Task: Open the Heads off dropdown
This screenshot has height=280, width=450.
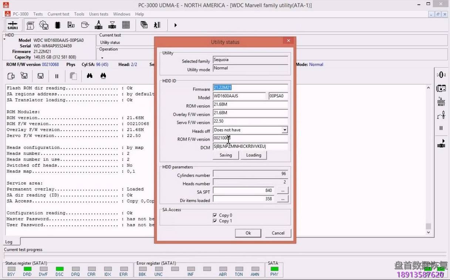Action: click(284, 130)
